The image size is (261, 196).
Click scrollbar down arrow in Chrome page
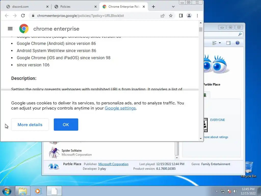(x=201, y=139)
